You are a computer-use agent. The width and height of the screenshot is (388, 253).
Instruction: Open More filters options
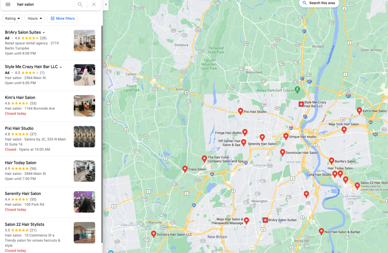pos(63,18)
